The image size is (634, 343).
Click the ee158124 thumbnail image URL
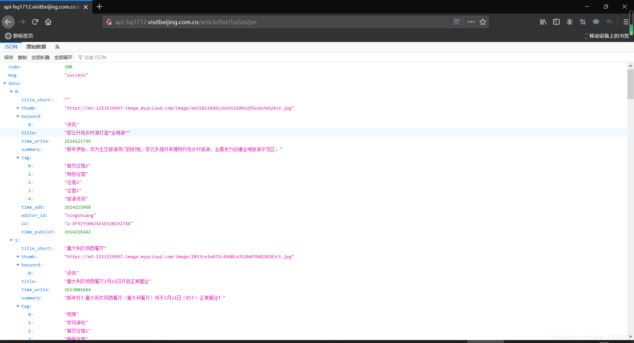(179, 108)
